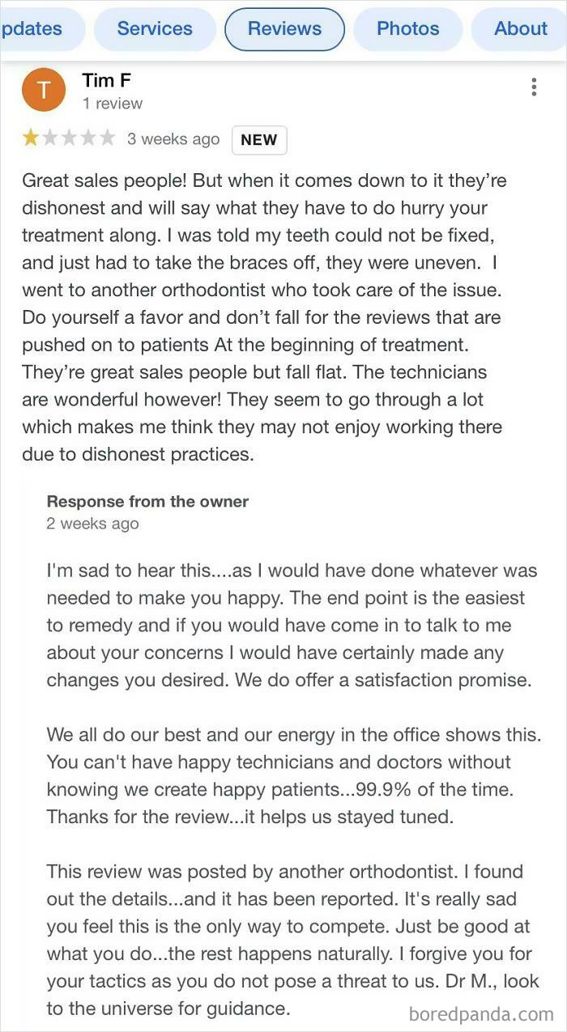Screen dimensions: 567x1032
Task: Switch to the Reviews tab
Action: [284, 28]
